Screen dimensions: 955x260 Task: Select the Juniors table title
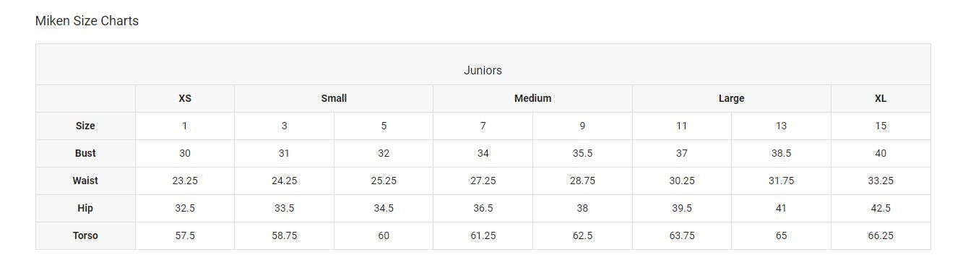pos(483,70)
